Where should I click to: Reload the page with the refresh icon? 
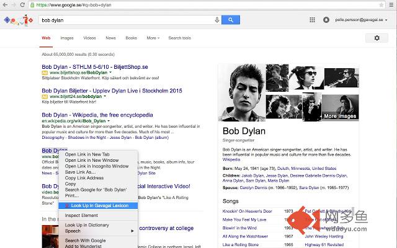[x=22, y=5]
